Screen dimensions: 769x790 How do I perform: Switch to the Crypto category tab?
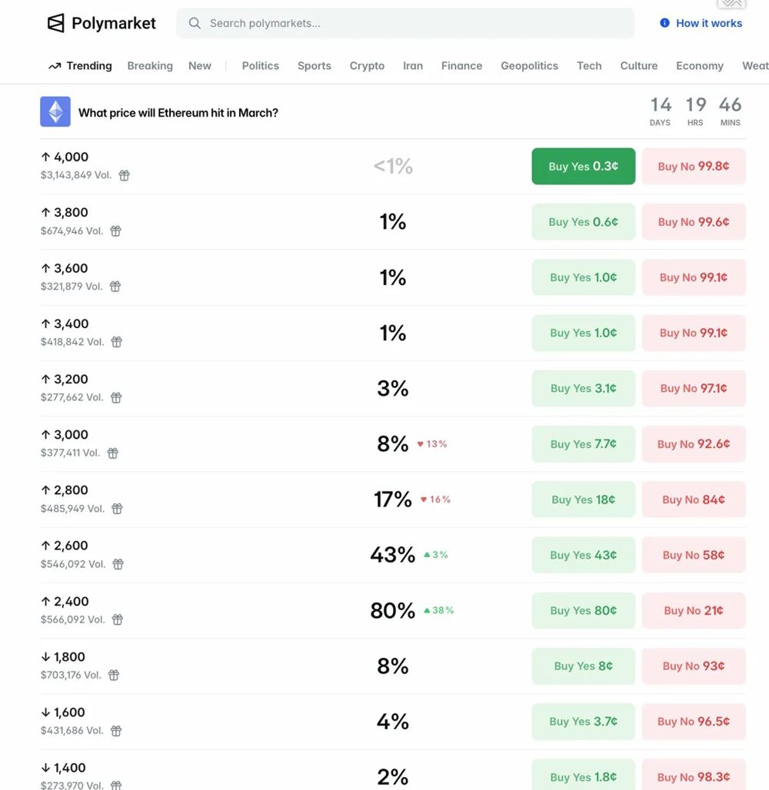[x=367, y=66]
